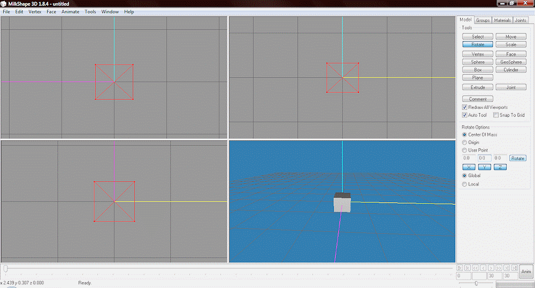
Task: Click the first rotation value field
Action: coord(469,158)
